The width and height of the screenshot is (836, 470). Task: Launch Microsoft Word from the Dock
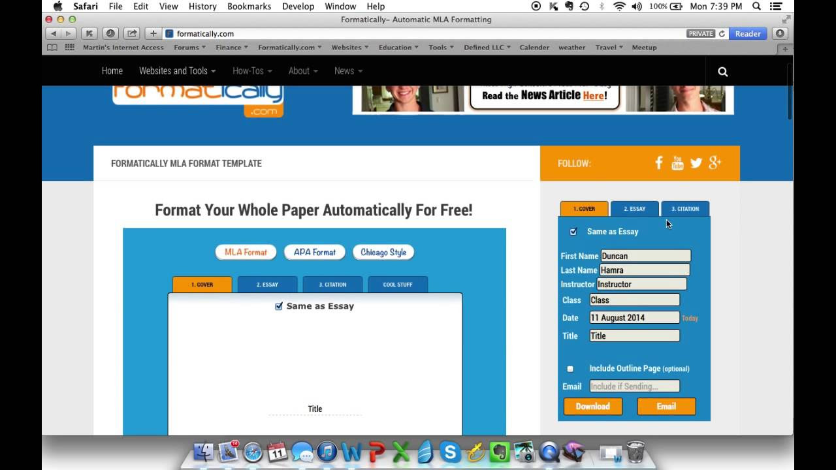point(351,452)
